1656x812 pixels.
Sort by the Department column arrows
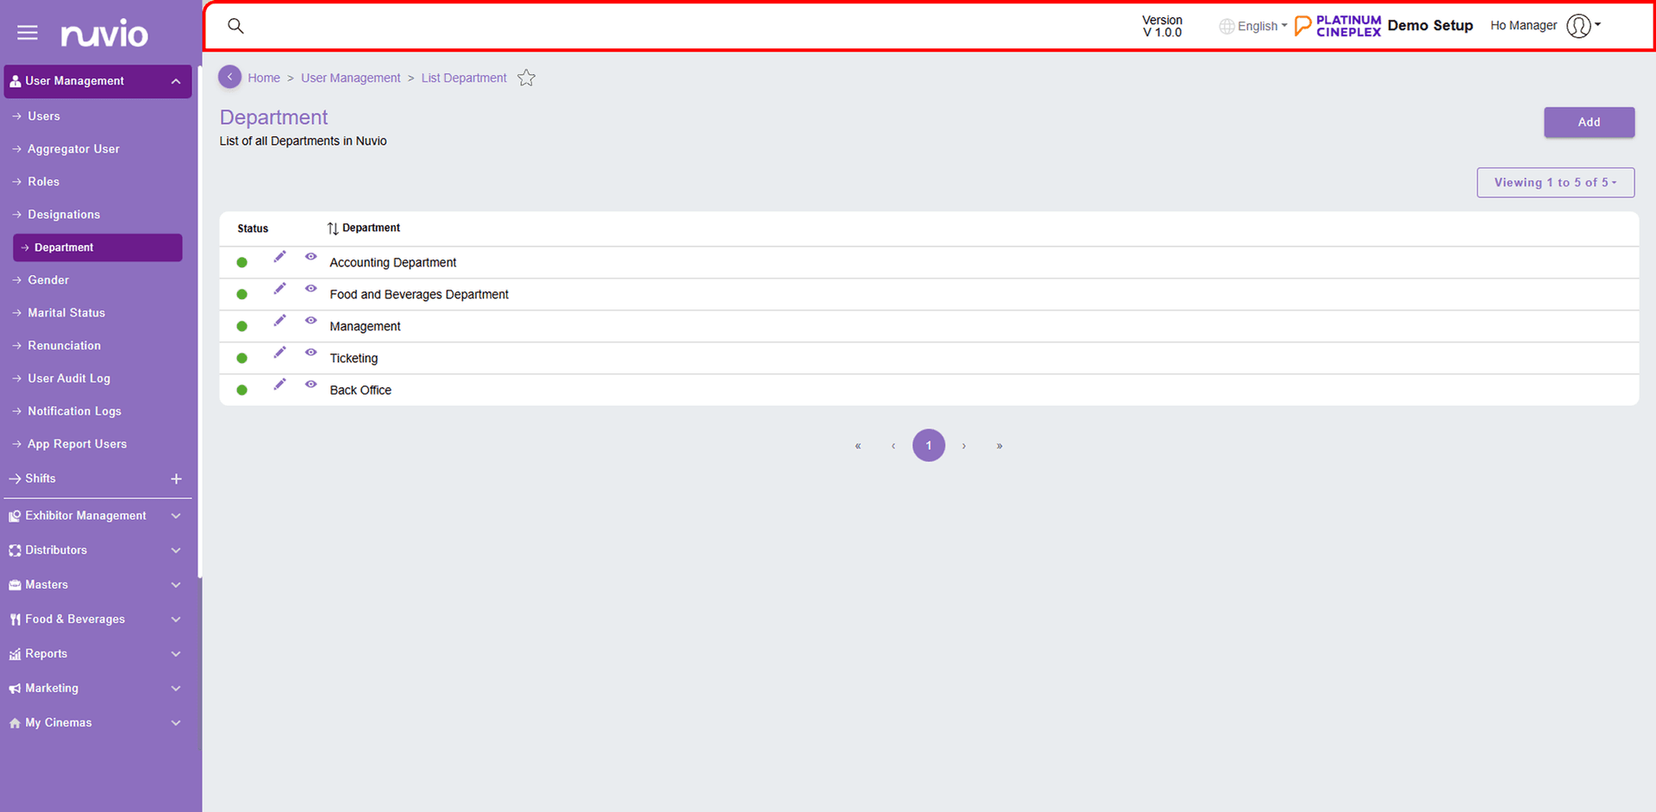333,228
